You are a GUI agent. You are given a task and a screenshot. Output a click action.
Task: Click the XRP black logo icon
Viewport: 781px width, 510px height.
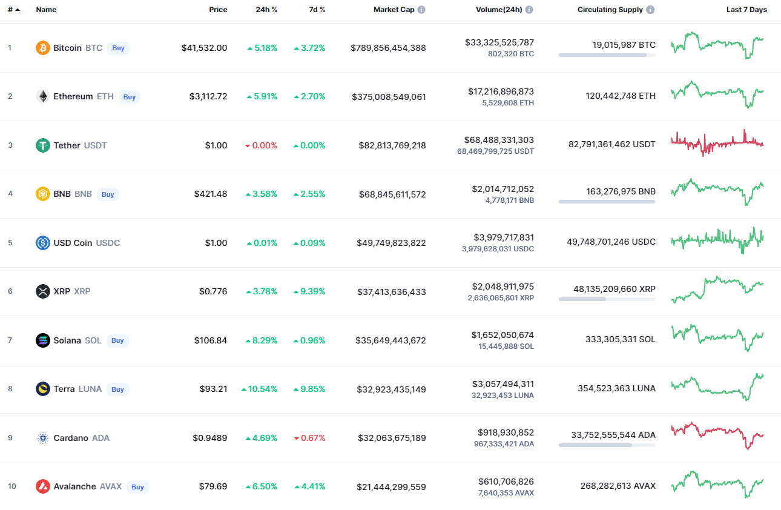coord(43,291)
